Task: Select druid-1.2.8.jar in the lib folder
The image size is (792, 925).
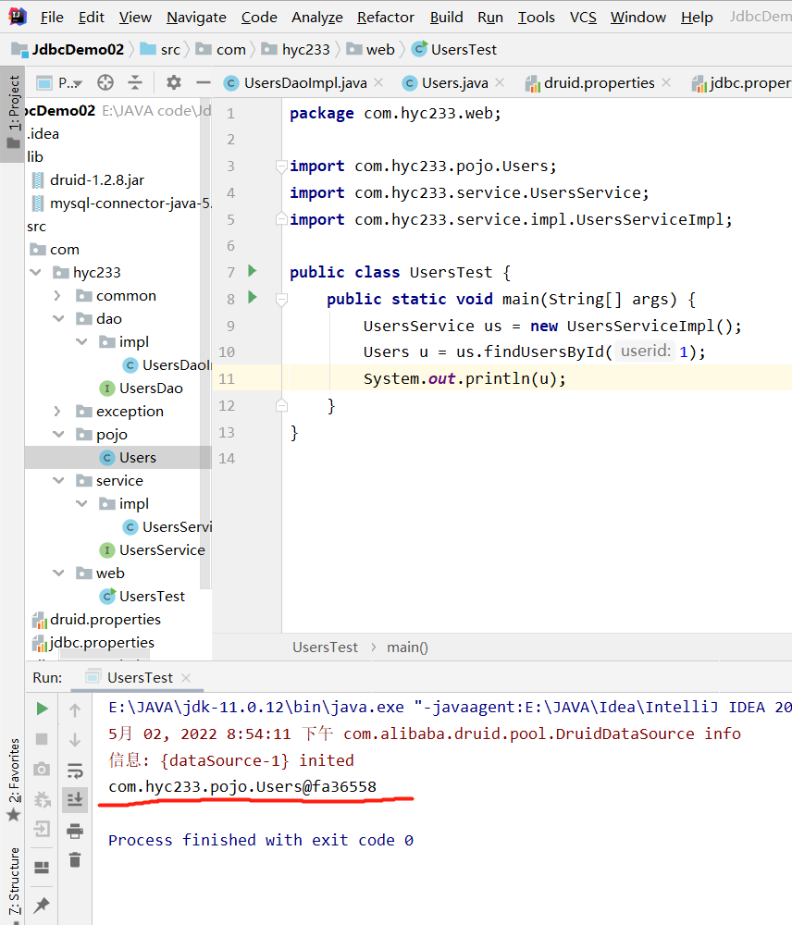Action: point(89,180)
